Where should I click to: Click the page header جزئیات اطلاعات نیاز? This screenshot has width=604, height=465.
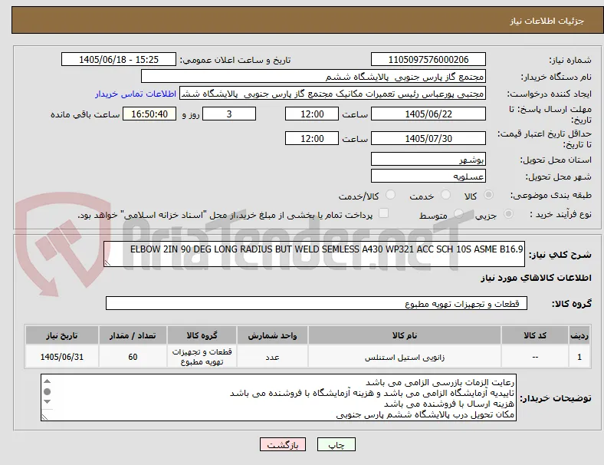tap(547, 21)
